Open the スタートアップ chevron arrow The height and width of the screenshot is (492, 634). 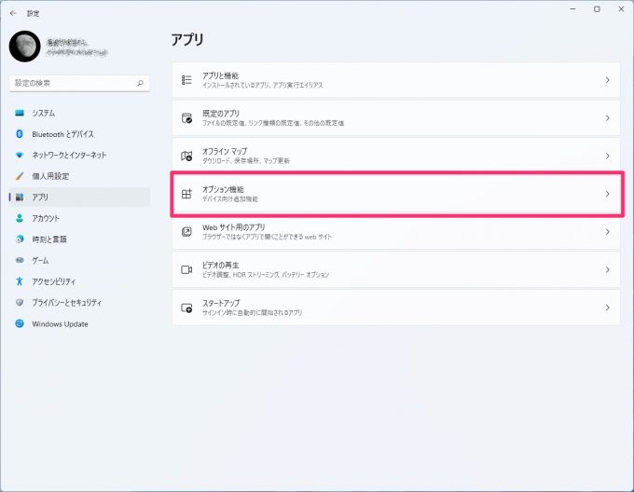click(607, 307)
